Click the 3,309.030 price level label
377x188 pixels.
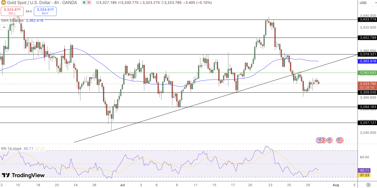tap(368, 92)
